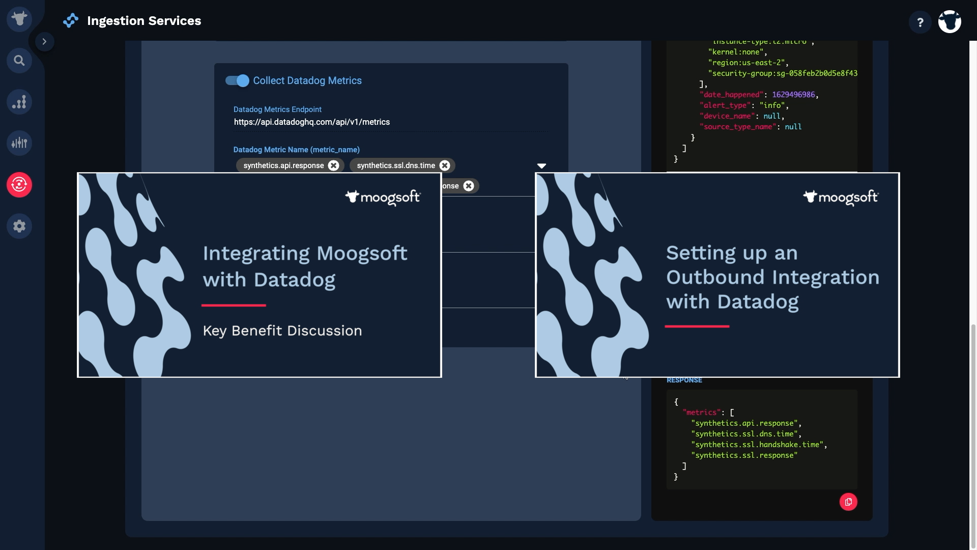The height and width of the screenshot is (550, 977).
Task: Open the Integrating Moogsoft with Datadog thumbnail
Action: 260,275
